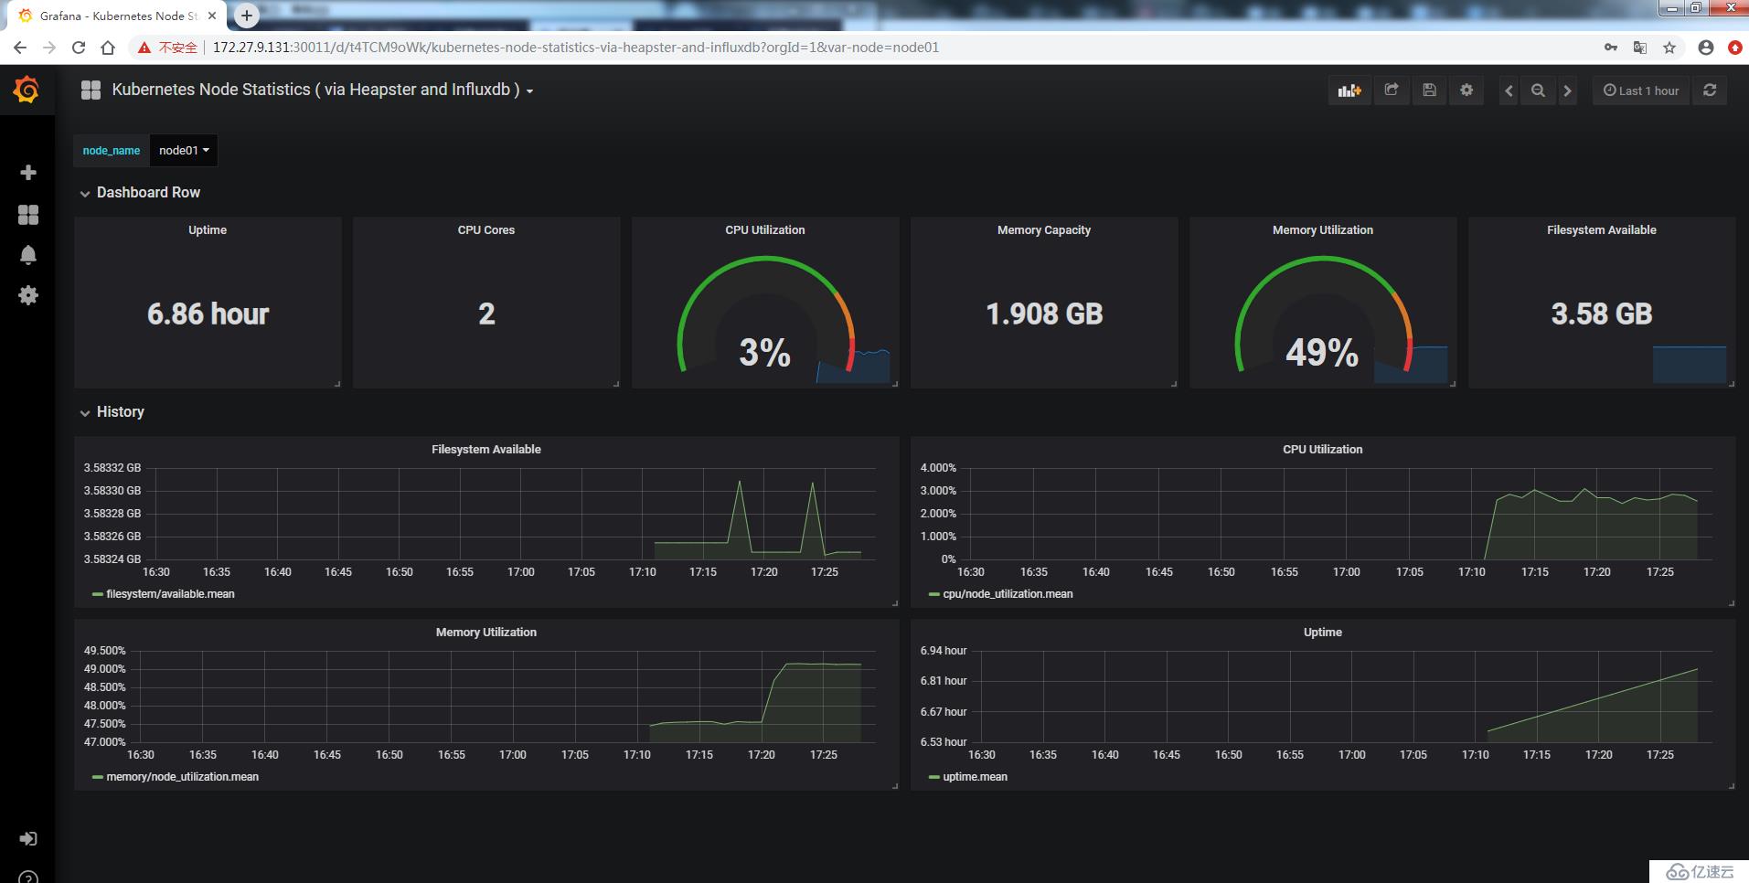
Task: Click the Share dashboard icon
Action: 1392,90
